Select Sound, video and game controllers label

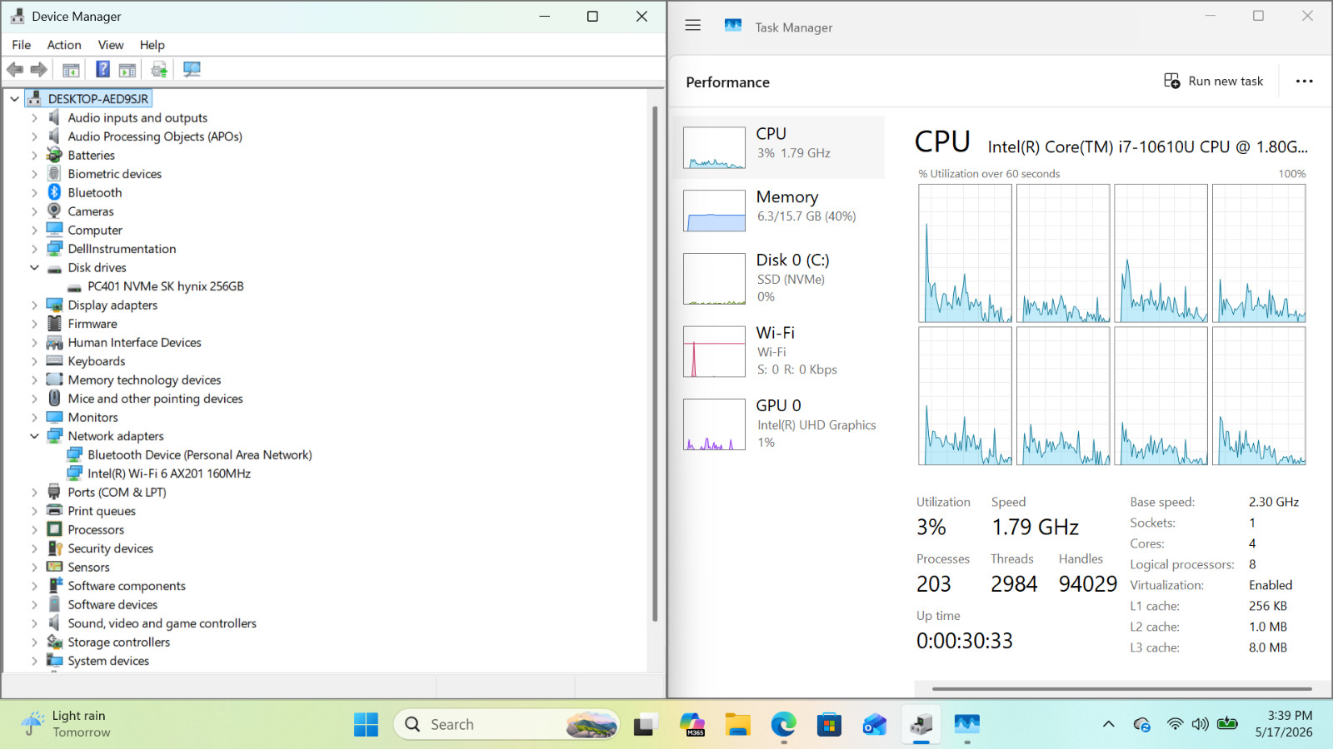coord(162,623)
